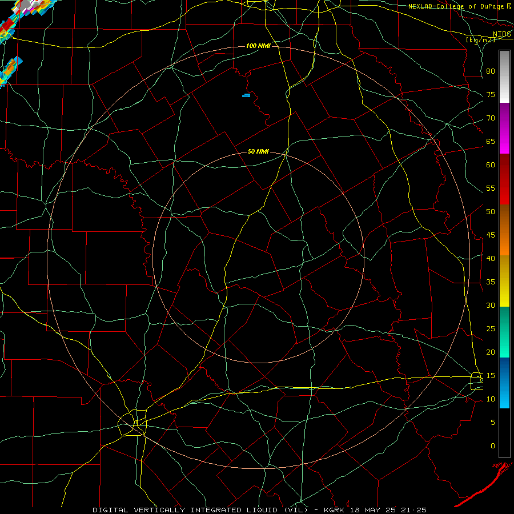Pick the yellow segment of the color bar
514x514 pixels.
(504, 281)
